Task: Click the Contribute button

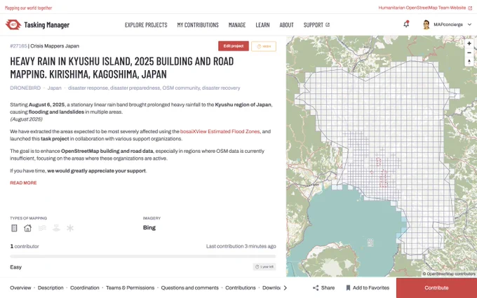Action: 436,287
